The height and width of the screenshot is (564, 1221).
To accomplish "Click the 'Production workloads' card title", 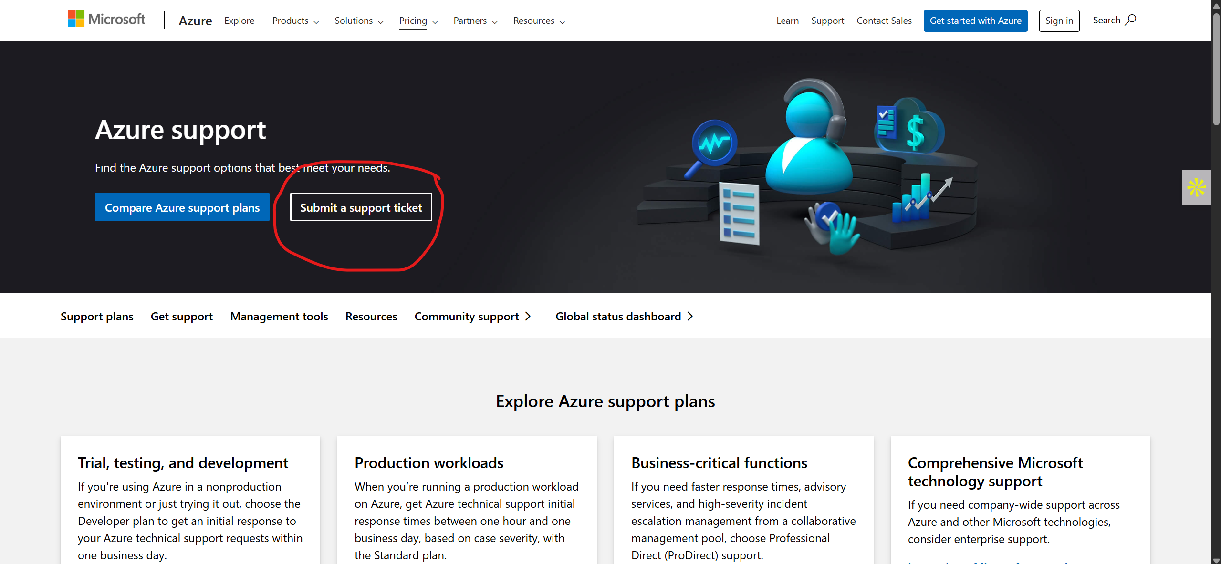I will coord(429,462).
